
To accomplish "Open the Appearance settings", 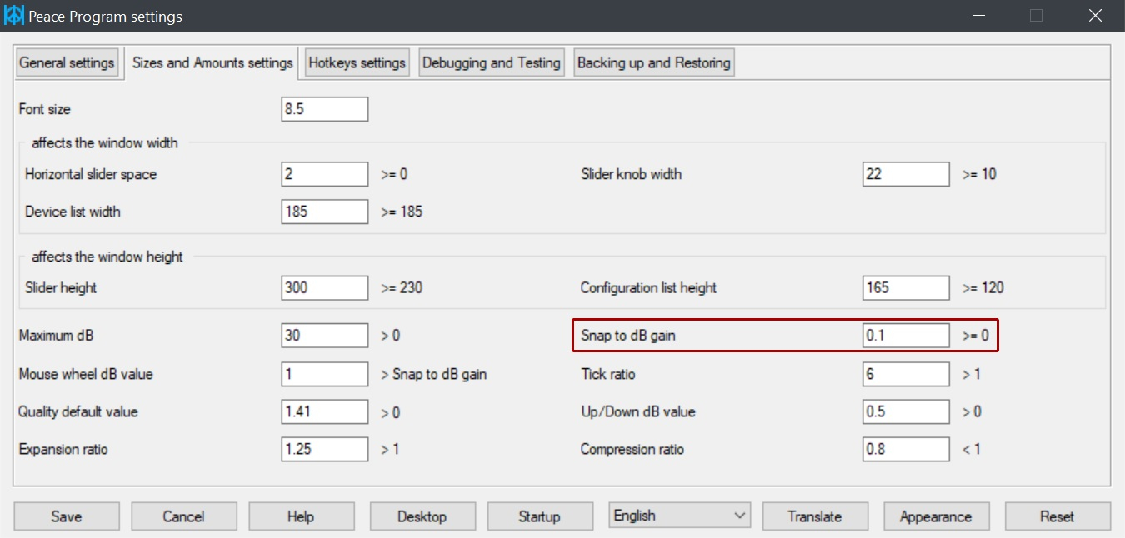I will click(936, 516).
